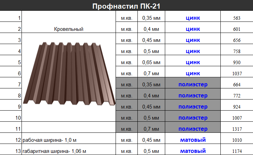The height and width of the screenshot is (155, 253).
Task: Select м.кв. unit cell in row 8
Action: coord(127,94)
